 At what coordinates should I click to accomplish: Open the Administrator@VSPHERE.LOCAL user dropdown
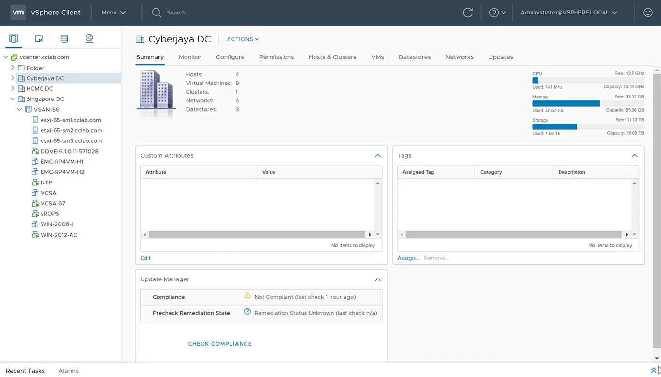[x=569, y=13]
